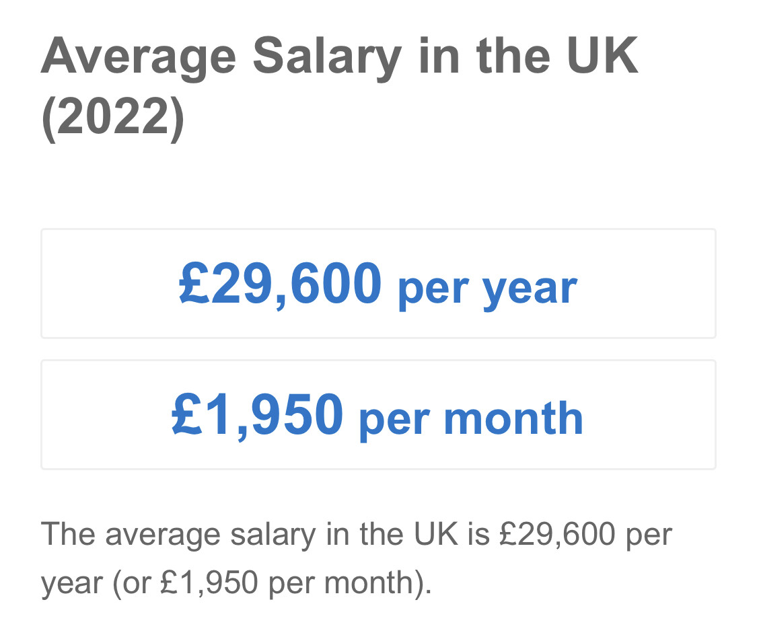Click the word "Salary" in the title
Image resolution: width=757 pixels, height=643 pixels.
(x=327, y=59)
